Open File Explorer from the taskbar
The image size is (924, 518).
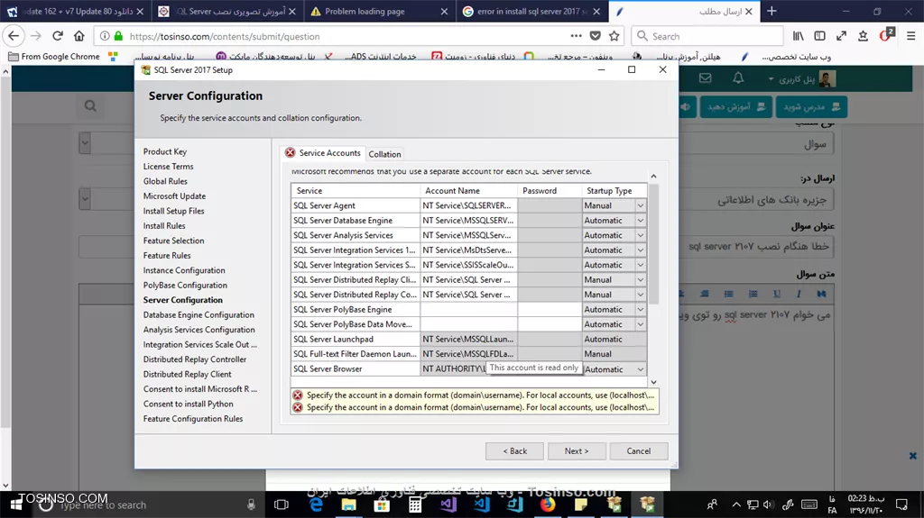[349, 504]
